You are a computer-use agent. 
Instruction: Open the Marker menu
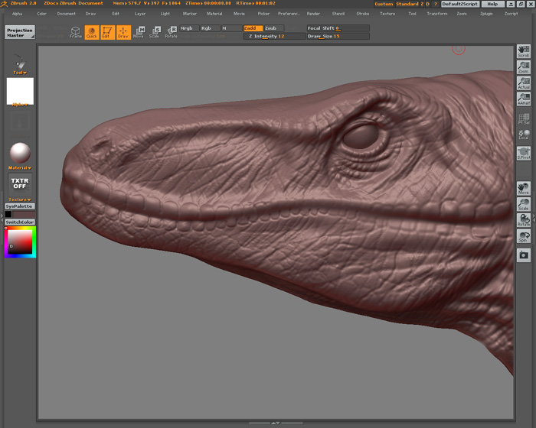pos(190,14)
